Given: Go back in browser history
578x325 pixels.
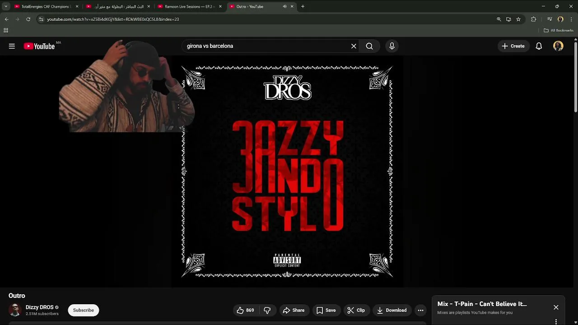Looking at the screenshot, I should click(x=6, y=19).
